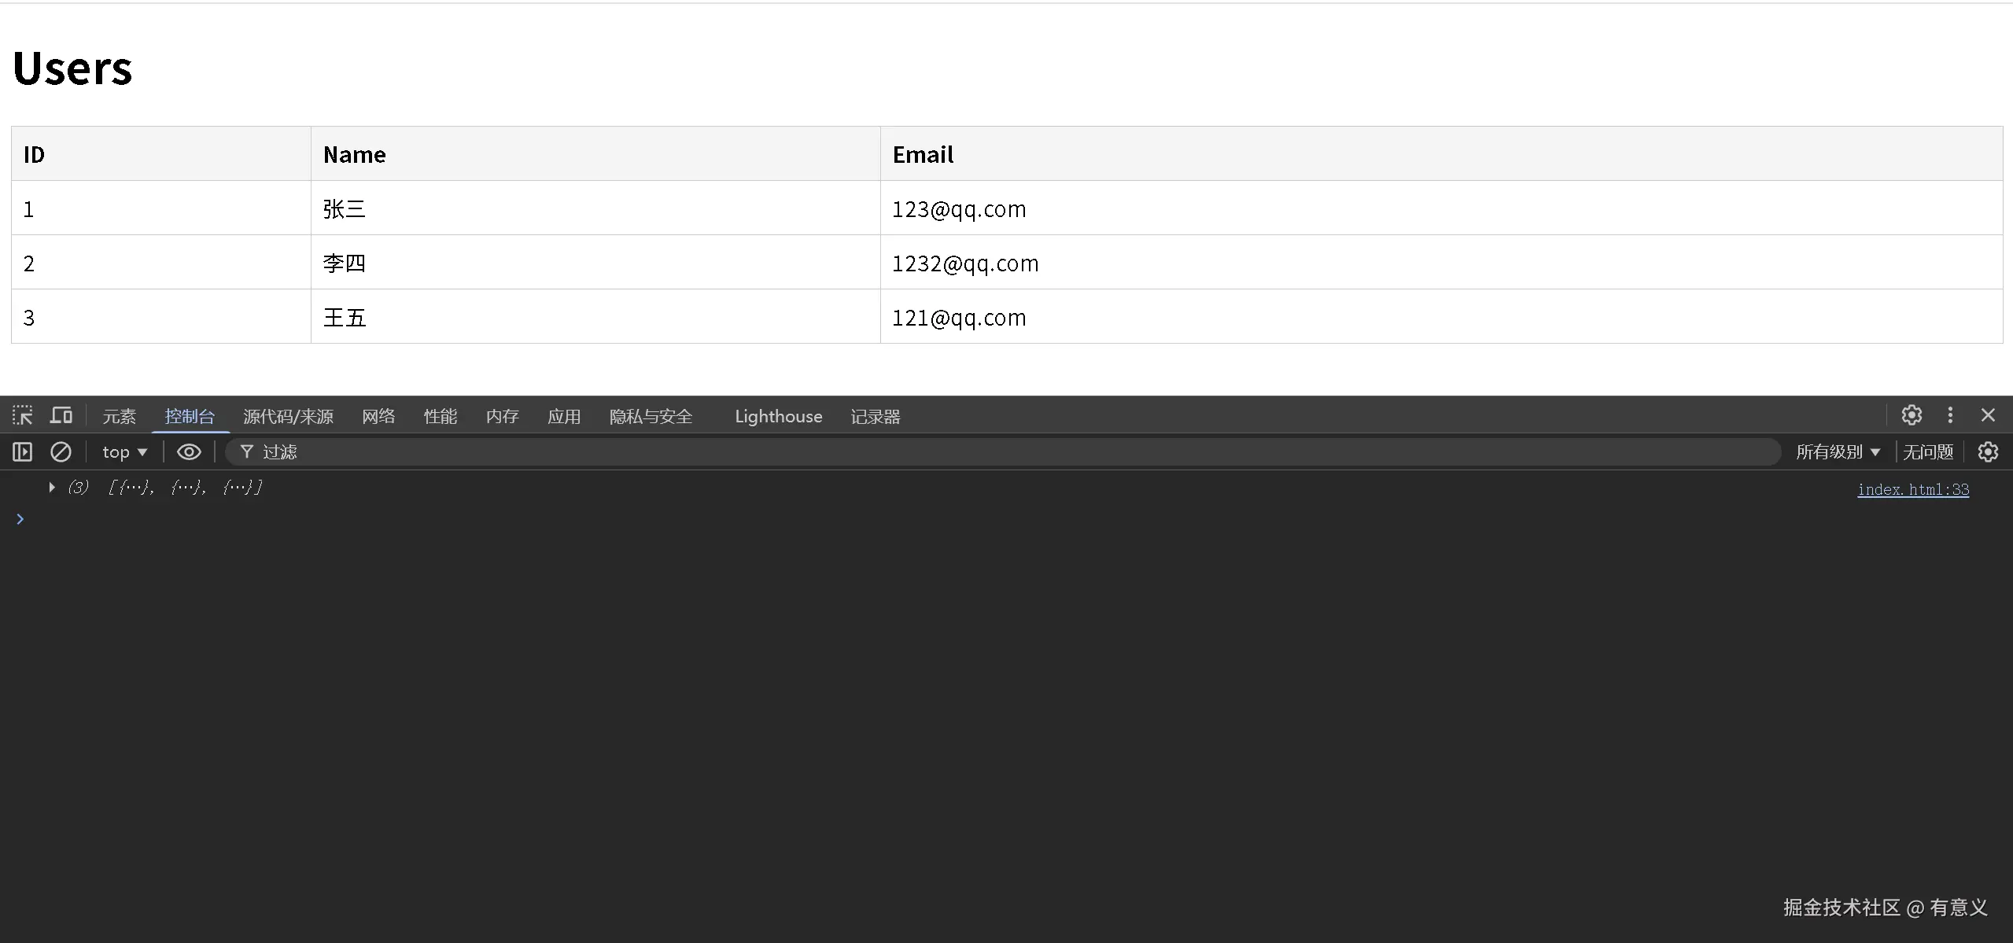2013x943 pixels.
Task: Switch to the 元素 tab
Action: [120, 417]
